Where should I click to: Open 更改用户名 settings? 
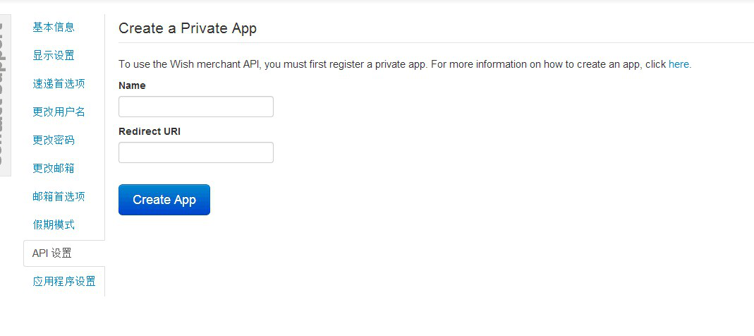pos(59,112)
